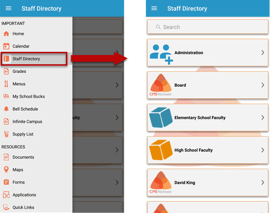Click Staff Directory title on right screen
The height and width of the screenshot is (213, 270).
tap(187, 9)
